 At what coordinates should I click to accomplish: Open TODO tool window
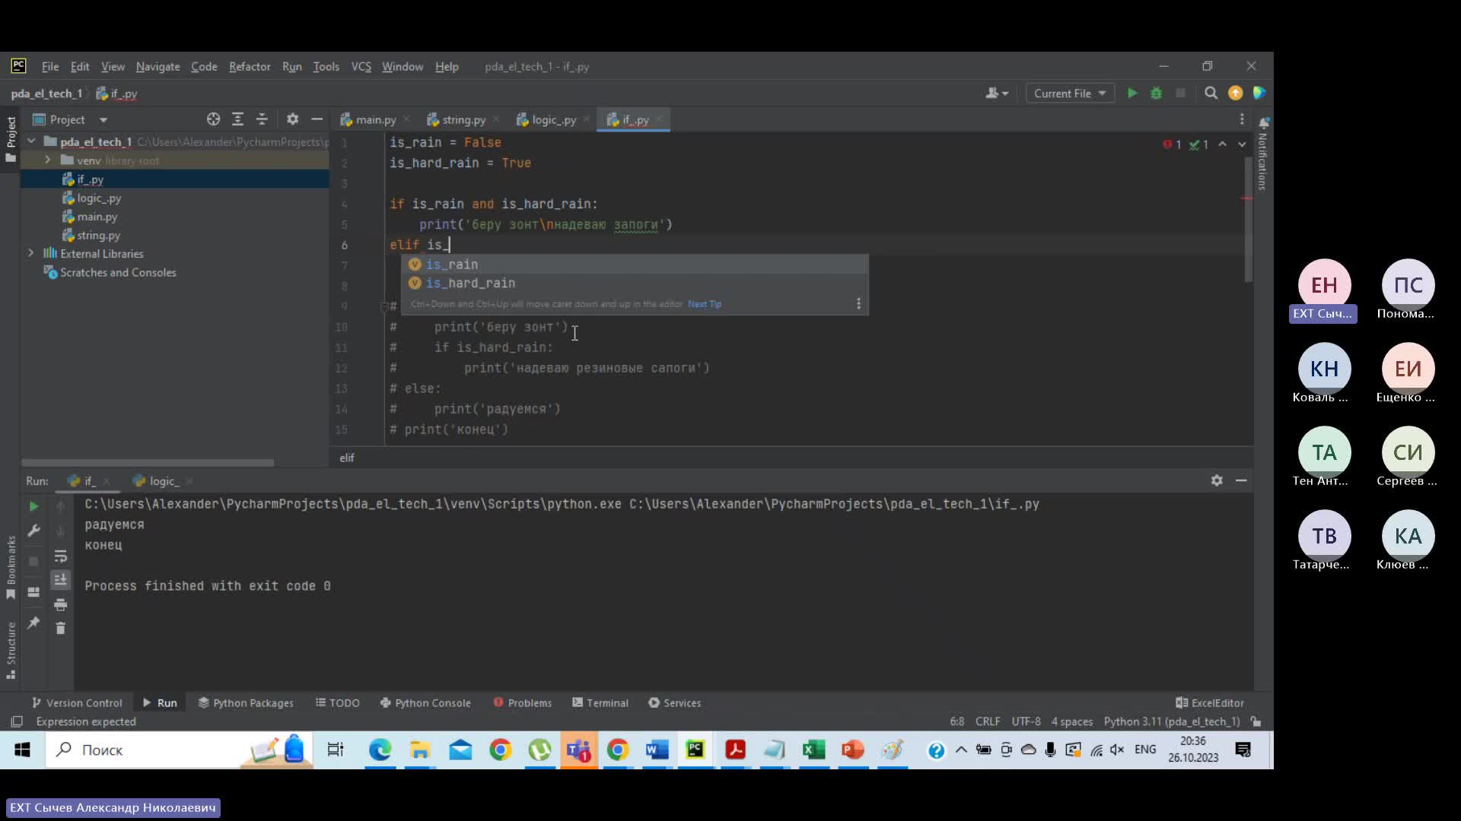[337, 702]
